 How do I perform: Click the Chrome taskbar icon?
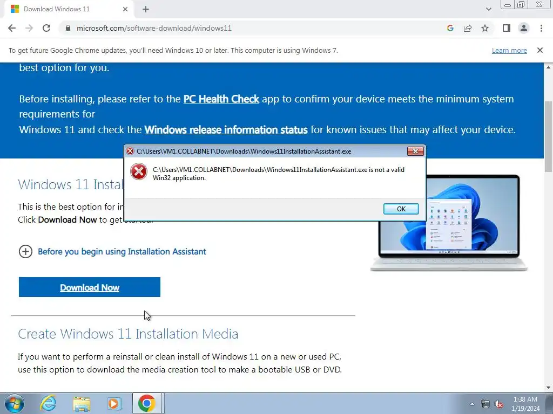click(x=147, y=403)
